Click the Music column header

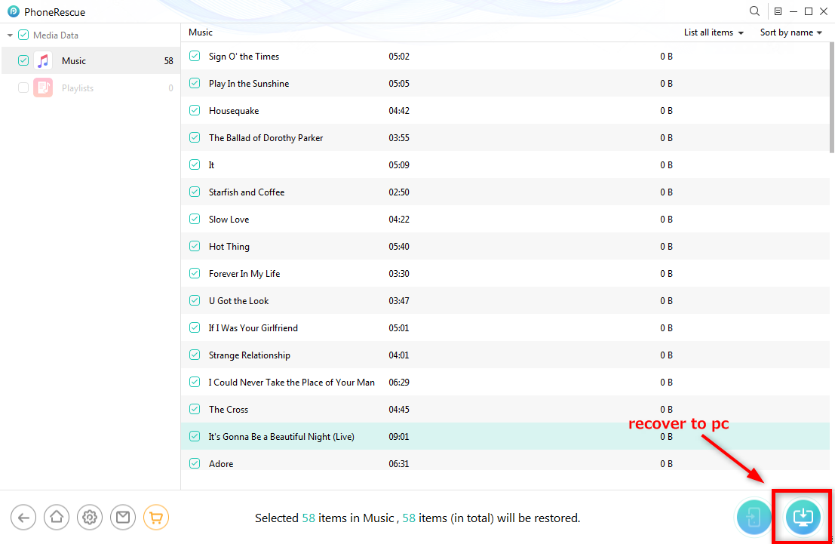click(200, 32)
